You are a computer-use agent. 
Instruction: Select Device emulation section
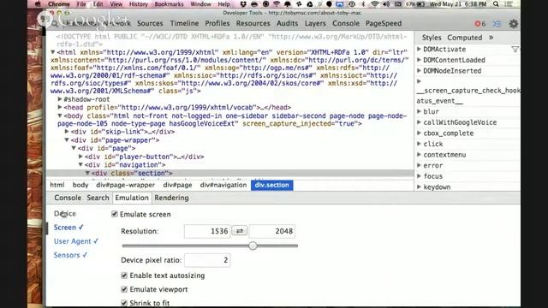65,213
